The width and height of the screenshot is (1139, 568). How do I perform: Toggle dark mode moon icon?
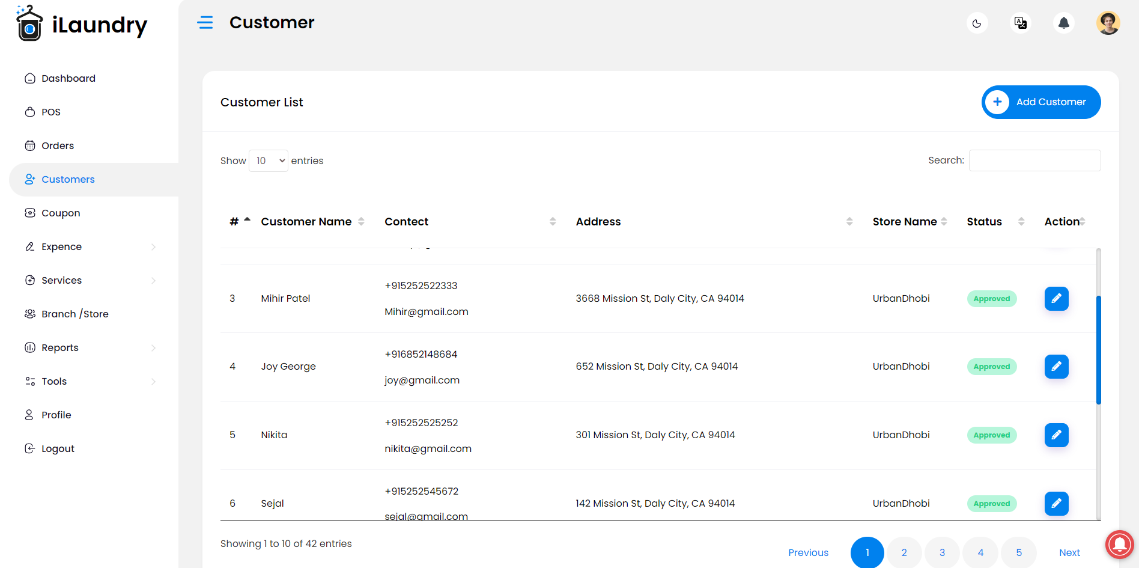coord(977,23)
